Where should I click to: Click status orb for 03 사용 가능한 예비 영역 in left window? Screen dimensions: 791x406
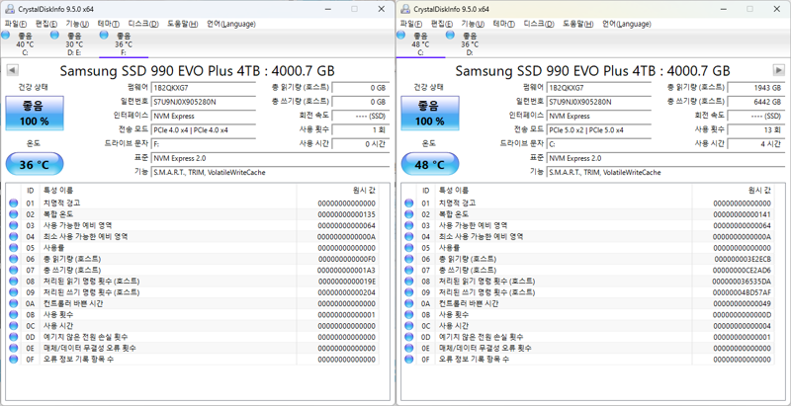point(13,225)
